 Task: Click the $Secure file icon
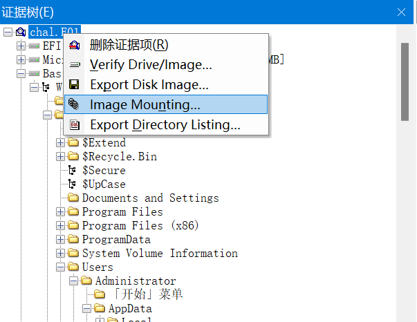pos(73,171)
